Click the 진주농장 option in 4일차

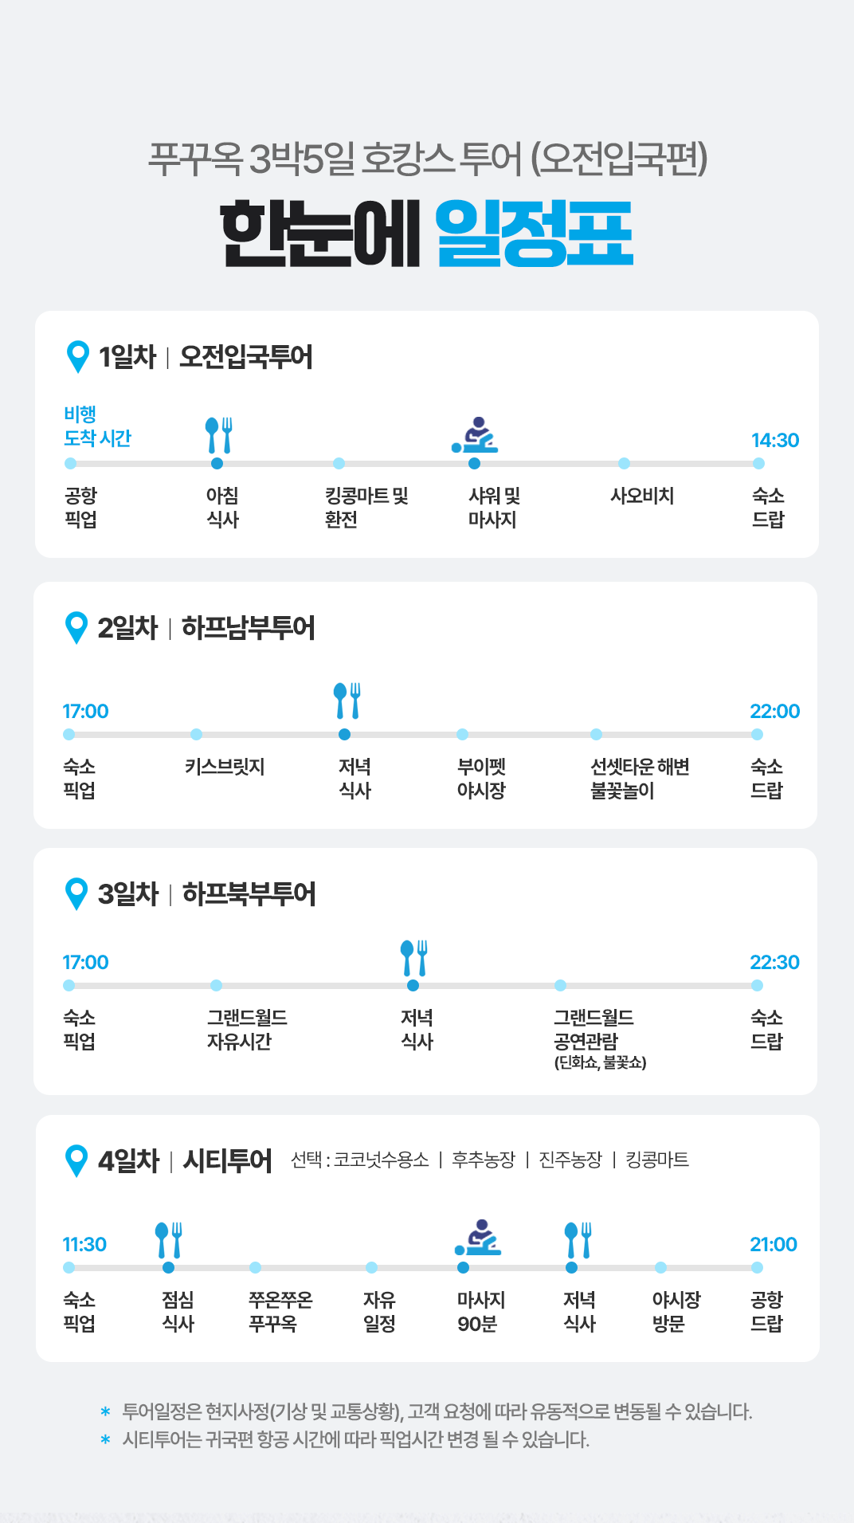pyautogui.click(x=570, y=1160)
